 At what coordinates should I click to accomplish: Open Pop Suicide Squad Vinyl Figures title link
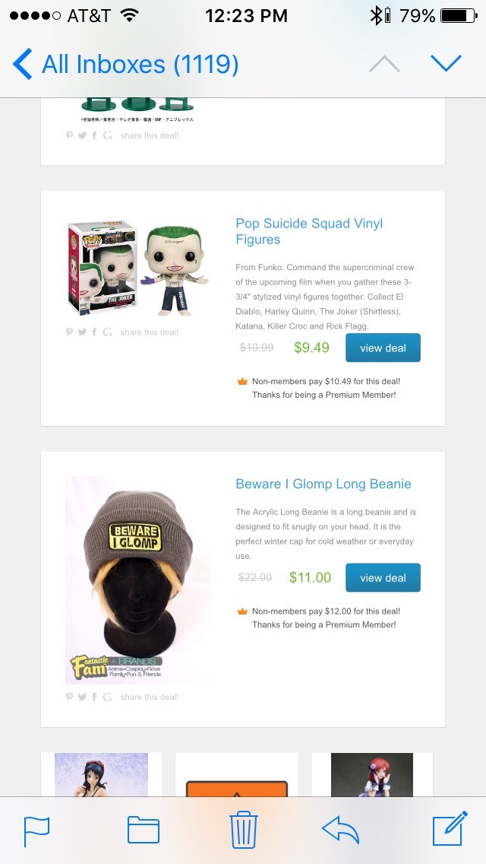coord(309,231)
